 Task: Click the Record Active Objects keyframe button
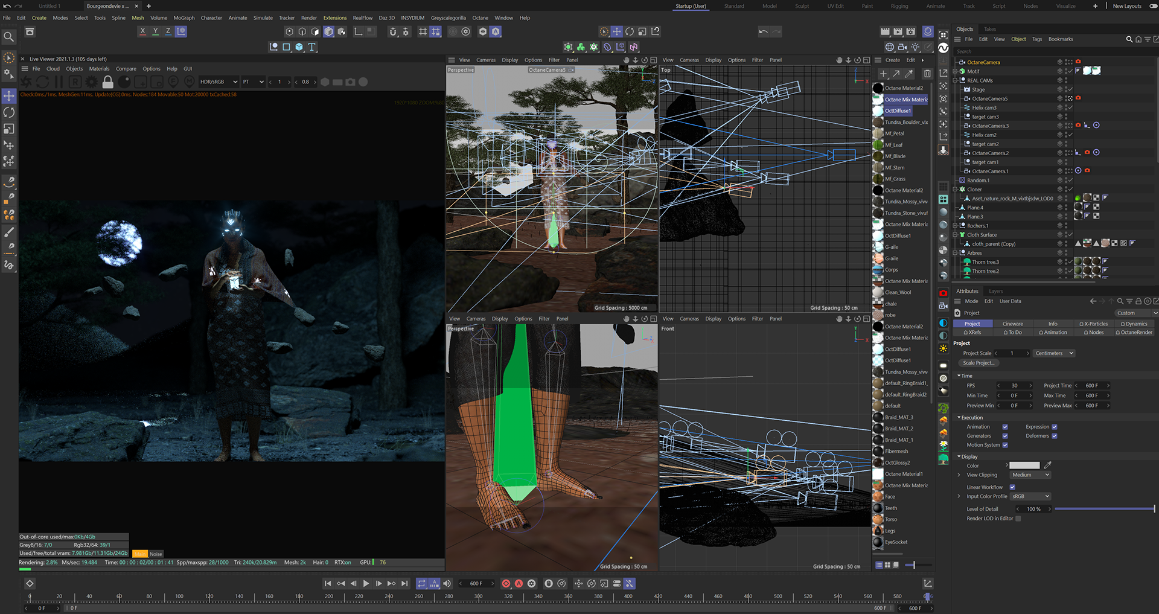506,583
